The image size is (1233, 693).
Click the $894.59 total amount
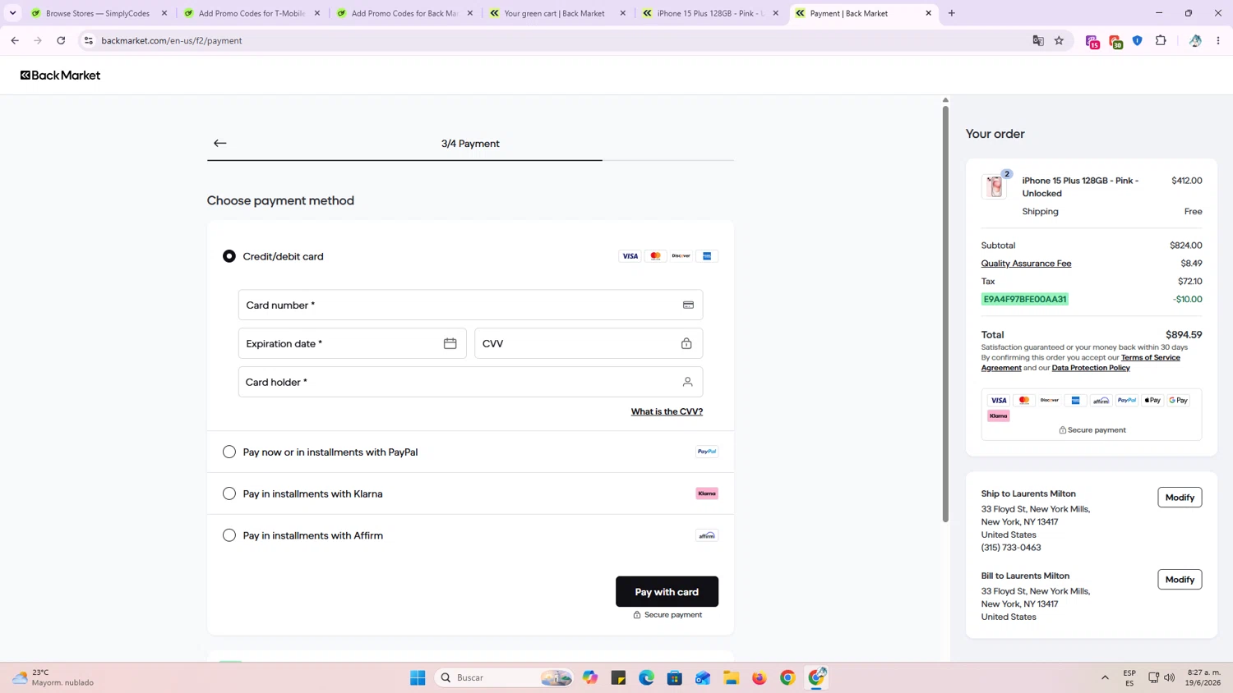tap(1184, 335)
